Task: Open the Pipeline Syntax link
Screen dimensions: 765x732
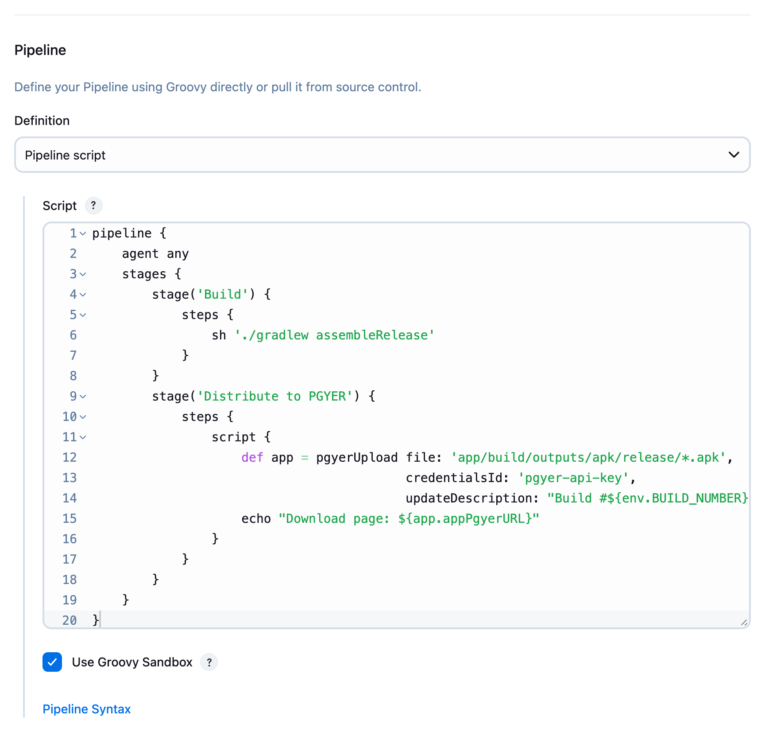Action: coord(87,709)
